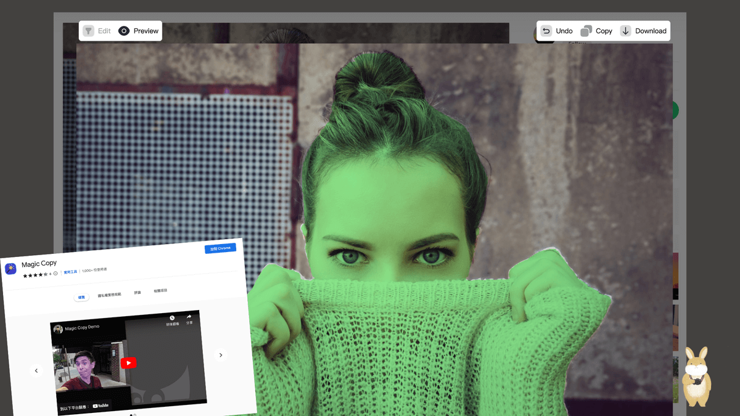The width and height of the screenshot is (740, 416).
Task: Click the rating info icon
Action: [55, 274]
